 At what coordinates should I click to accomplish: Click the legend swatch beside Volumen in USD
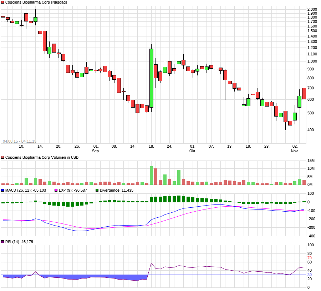[2, 158]
